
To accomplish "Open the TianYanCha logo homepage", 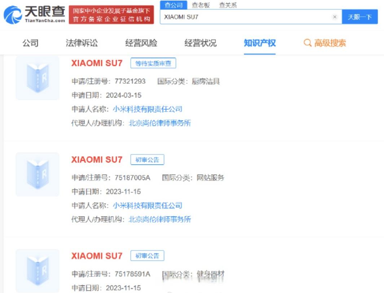I will click(35, 15).
